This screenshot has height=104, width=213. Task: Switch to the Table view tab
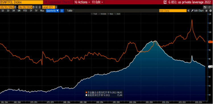click(x=70, y=11)
